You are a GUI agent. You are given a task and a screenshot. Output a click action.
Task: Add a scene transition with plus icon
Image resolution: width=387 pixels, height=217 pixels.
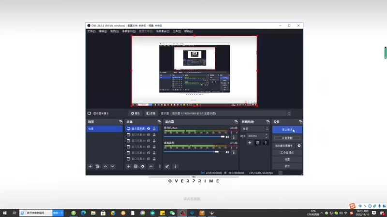250,143
